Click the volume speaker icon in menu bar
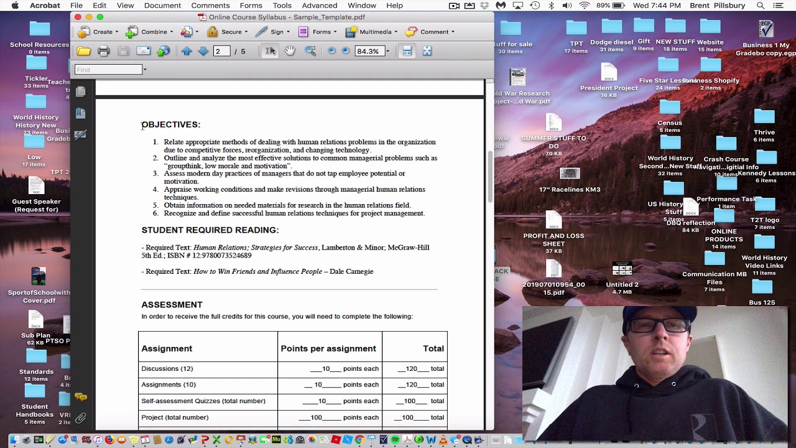This screenshot has height=448, width=796. 567,6
